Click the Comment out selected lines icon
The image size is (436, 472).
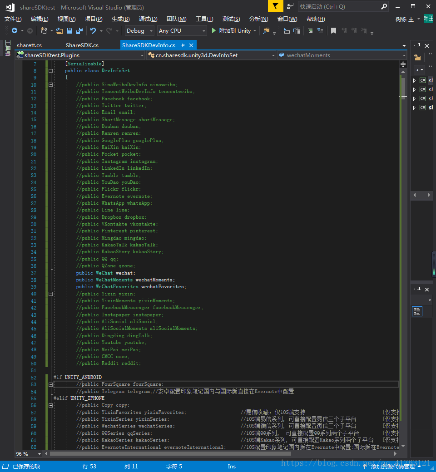click(310, 31)
